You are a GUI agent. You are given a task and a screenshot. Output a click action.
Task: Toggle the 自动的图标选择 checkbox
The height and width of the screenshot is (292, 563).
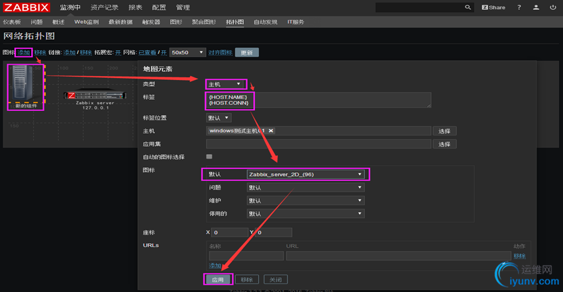tap(209, 157)
